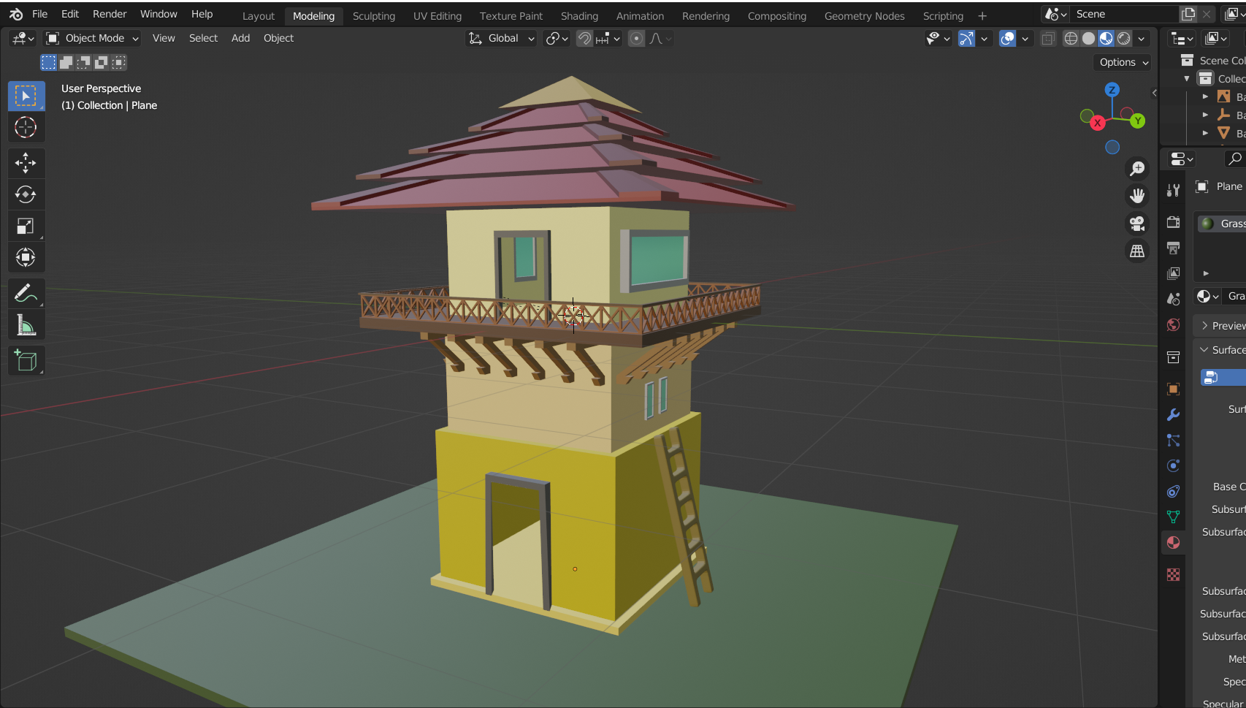Open the Physics properties tab
This screenshot has height=708, width=1246.
1174,465
